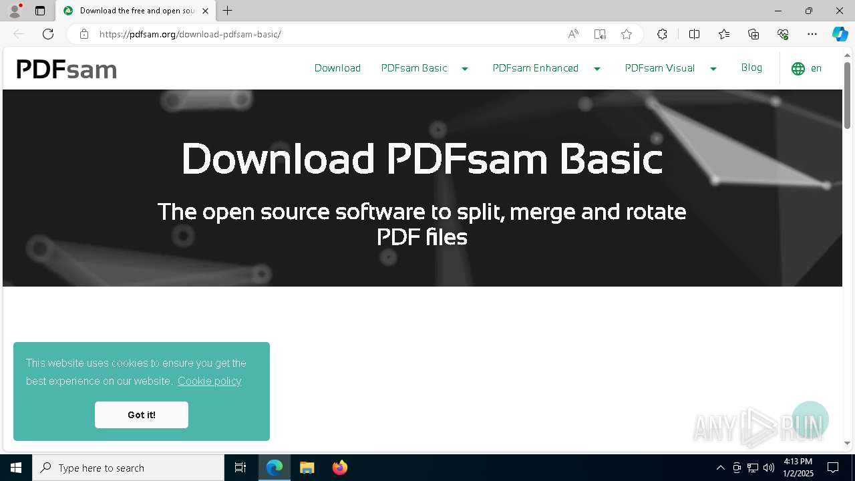The image size is (855, 481).
Task: Open the PDFsam Enhanced menu item
Action: 536,68
